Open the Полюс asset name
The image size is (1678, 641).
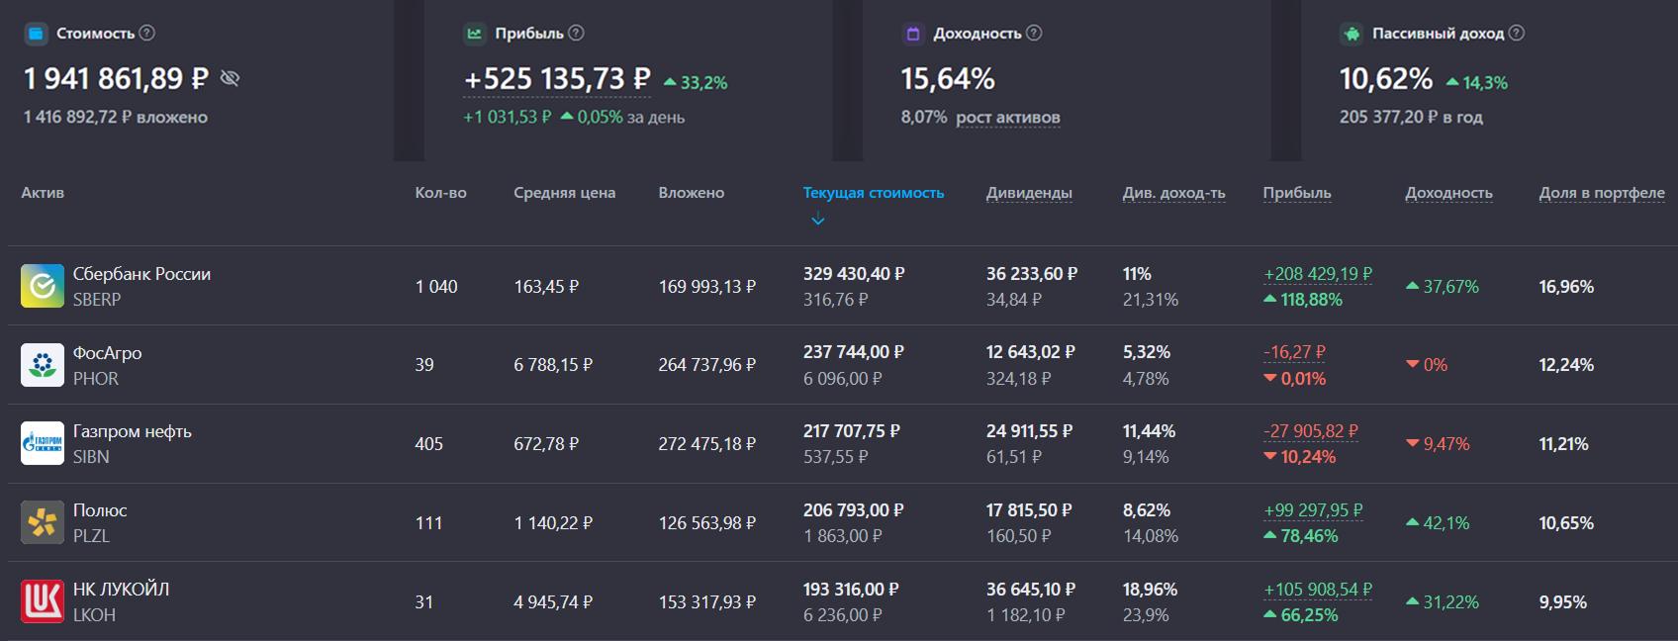[x=100, y=510]
